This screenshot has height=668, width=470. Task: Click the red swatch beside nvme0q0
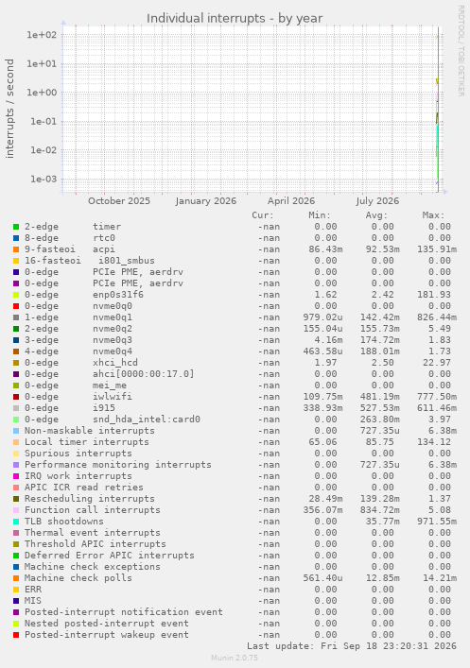point(16,306)
